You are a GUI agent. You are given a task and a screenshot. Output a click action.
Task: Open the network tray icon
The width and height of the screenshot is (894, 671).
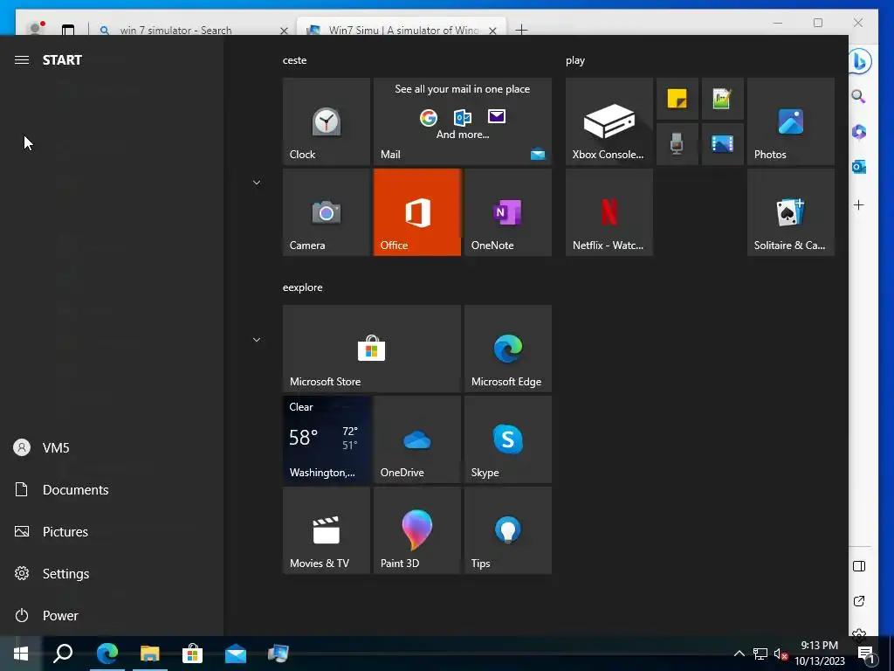pos(760,654)
